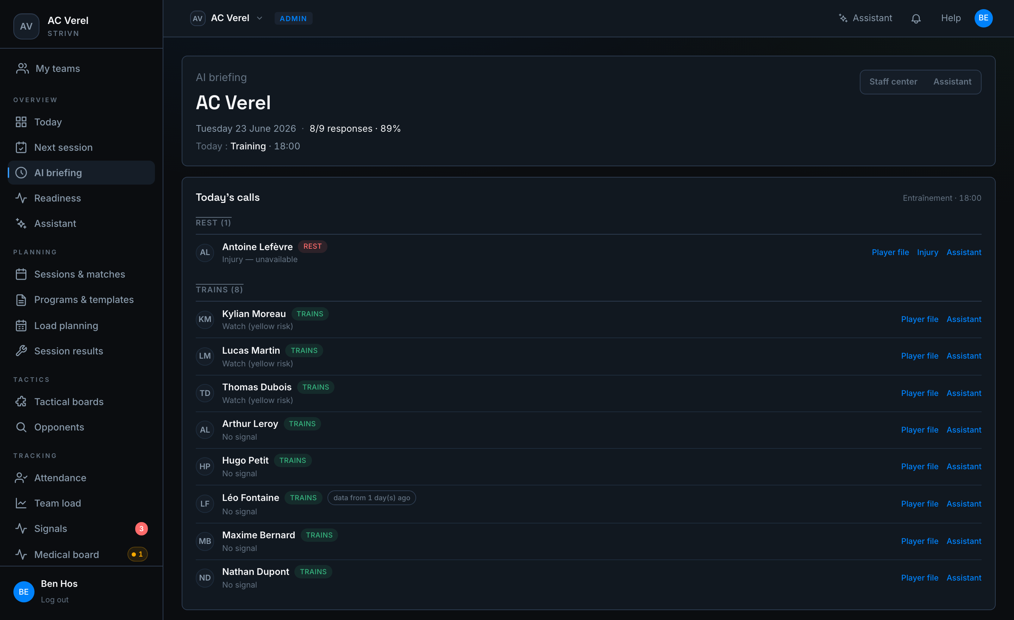Image resolution: width=1014 pixels, height=620 pixels.
Task: Click the Sessions & matches calendar icon
Action: click(x=21, y=274)
